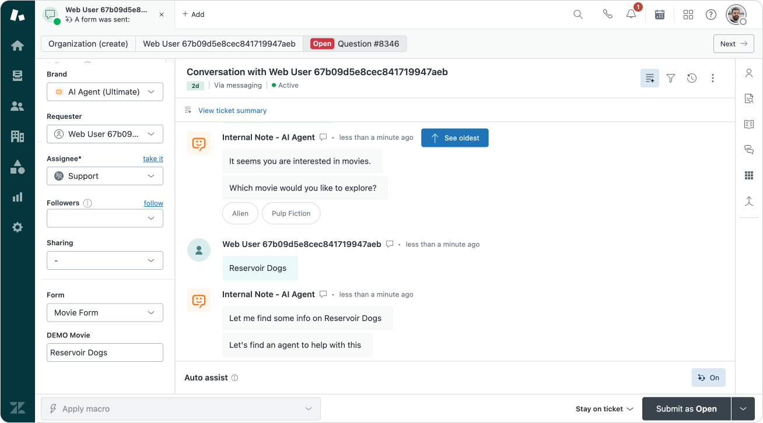Close the Web User ticket tab
763x423 pixels.
(162, 15)
